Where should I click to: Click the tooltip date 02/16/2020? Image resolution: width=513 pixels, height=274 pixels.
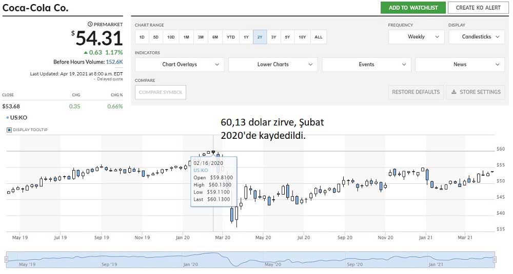tap(208, 163)
